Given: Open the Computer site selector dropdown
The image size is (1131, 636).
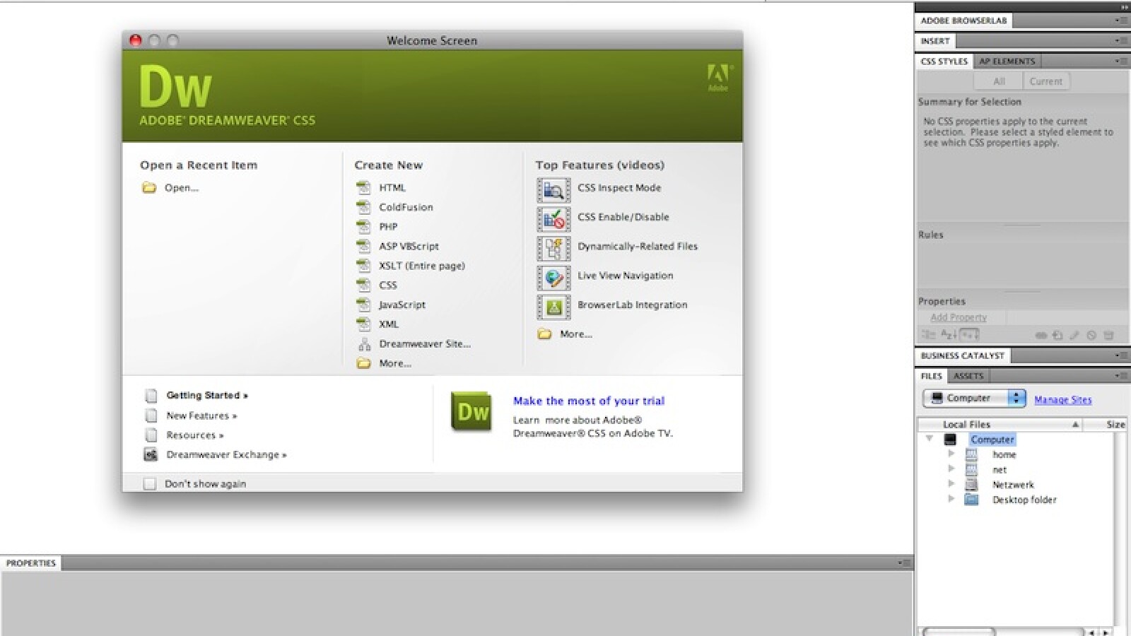Looking at the screenshot, I should click(1016, 398).
